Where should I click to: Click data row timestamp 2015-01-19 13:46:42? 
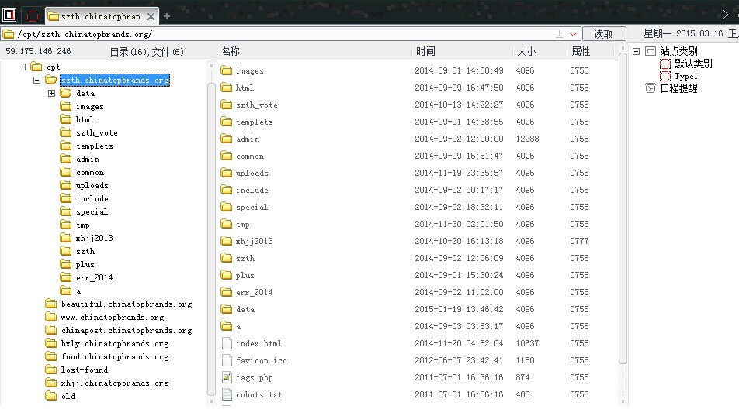click(459, 309)
